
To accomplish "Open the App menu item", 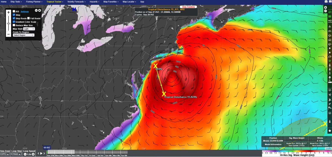I will point(142,2).
